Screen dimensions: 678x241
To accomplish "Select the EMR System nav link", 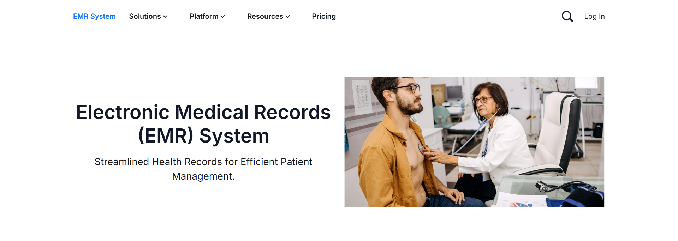I will click(94, 16).
